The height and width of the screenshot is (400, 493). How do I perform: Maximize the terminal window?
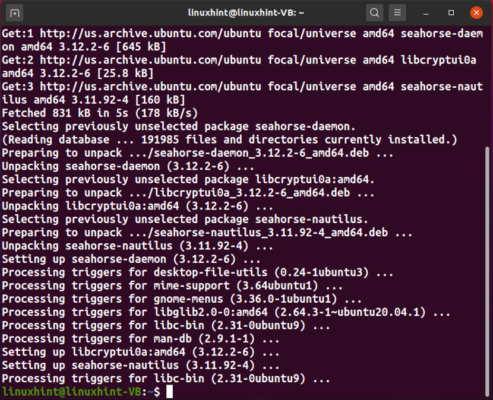[x=451, y=13]
